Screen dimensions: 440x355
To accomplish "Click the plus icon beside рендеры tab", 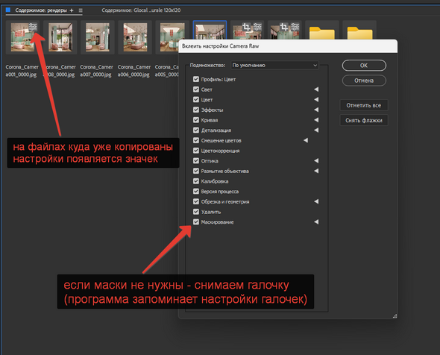I will pyautogui.click(x=72, y=10).
